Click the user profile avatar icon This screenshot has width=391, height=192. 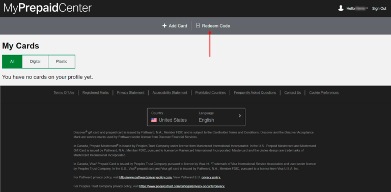point(341,8)
